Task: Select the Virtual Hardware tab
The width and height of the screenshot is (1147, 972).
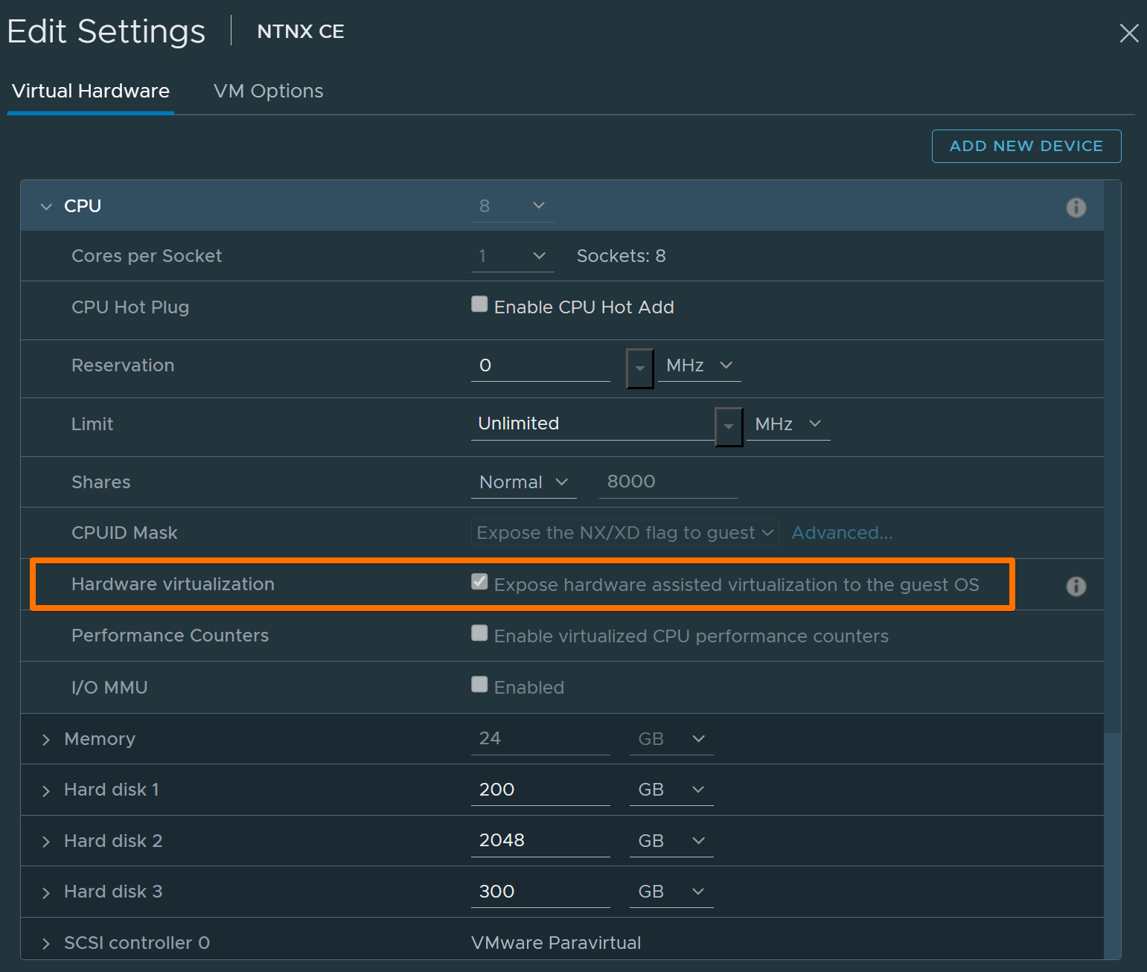Action: pos(90,91)
